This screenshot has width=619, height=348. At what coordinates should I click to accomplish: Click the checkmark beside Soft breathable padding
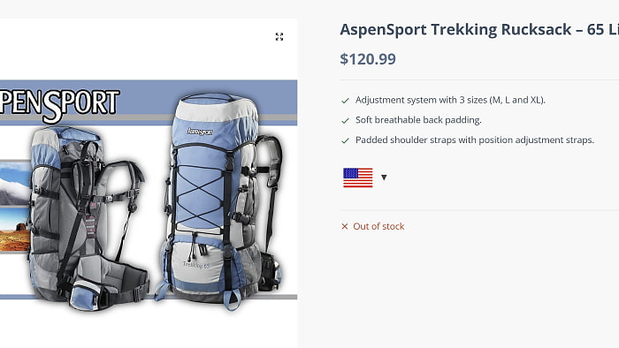point(346,121)
